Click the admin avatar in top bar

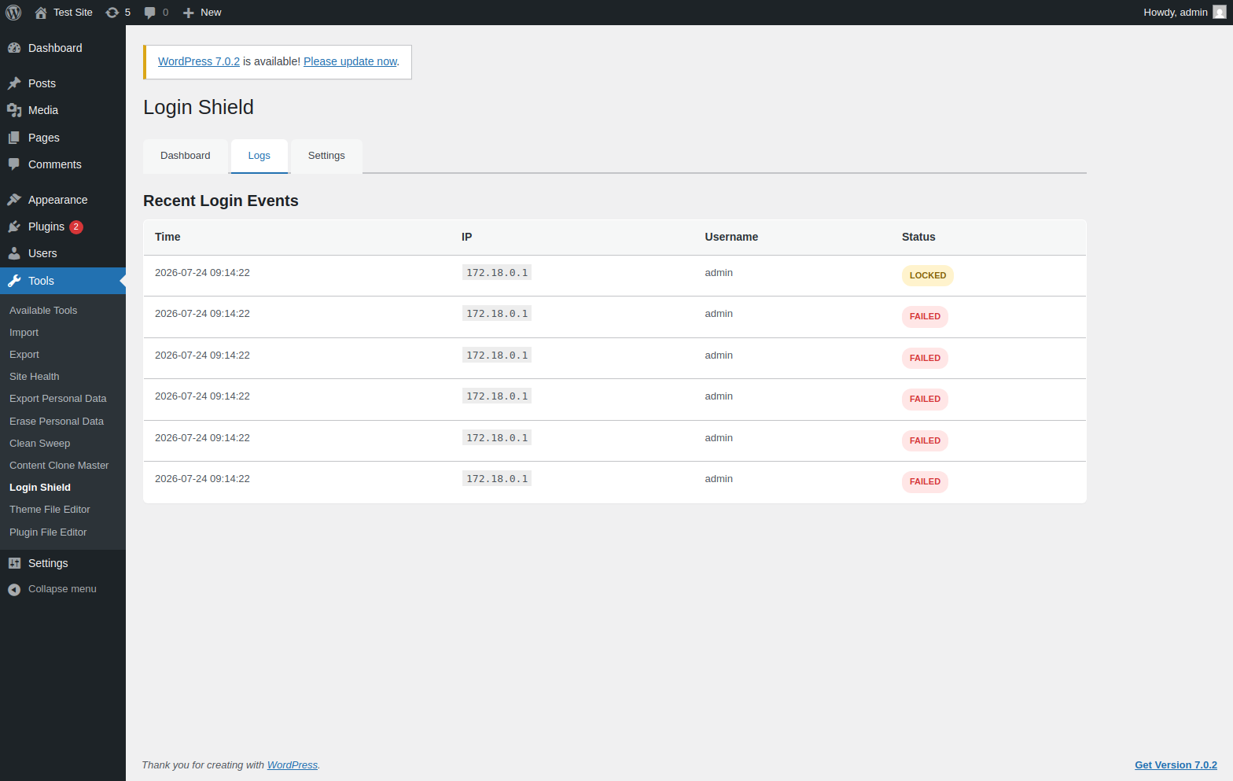(1220, 13)
